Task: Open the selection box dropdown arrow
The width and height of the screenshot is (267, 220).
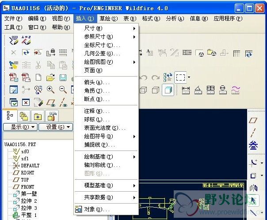Action: pos(189,77)
